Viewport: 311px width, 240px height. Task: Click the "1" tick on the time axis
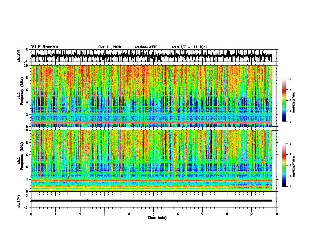[x=55, y=214]
